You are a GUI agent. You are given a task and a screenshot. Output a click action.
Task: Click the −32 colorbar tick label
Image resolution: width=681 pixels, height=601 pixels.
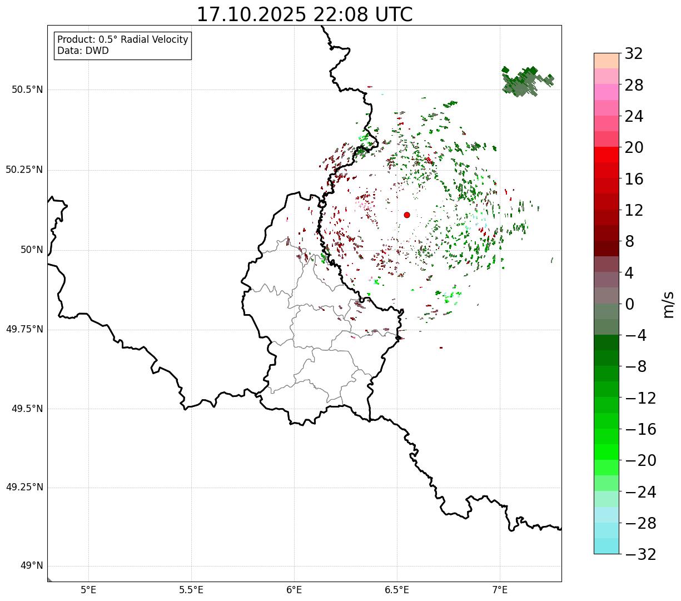click(640, 554)
